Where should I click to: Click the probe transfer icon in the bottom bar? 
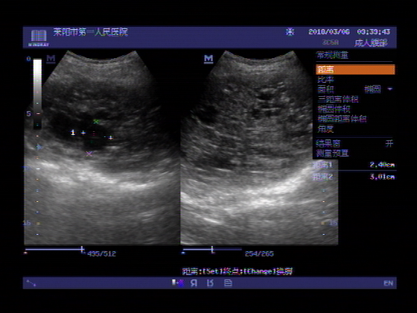click(x=178, y=283)
